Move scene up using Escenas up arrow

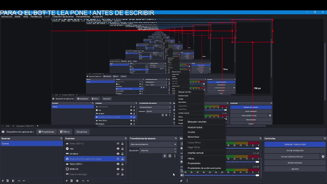coord(19,181)
